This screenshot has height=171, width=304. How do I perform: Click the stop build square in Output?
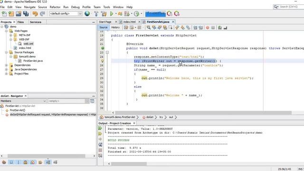point(100,150)
